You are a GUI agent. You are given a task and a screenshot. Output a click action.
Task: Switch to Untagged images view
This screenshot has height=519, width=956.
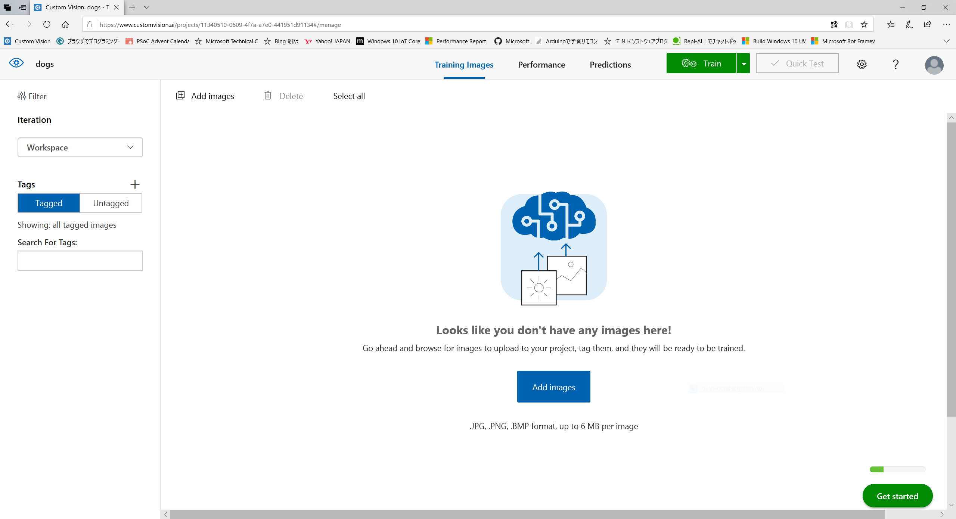pyautogui.click(x=111, y=203)
